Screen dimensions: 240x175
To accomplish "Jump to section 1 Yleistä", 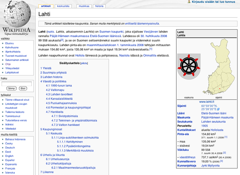I will tap(46, 68).
